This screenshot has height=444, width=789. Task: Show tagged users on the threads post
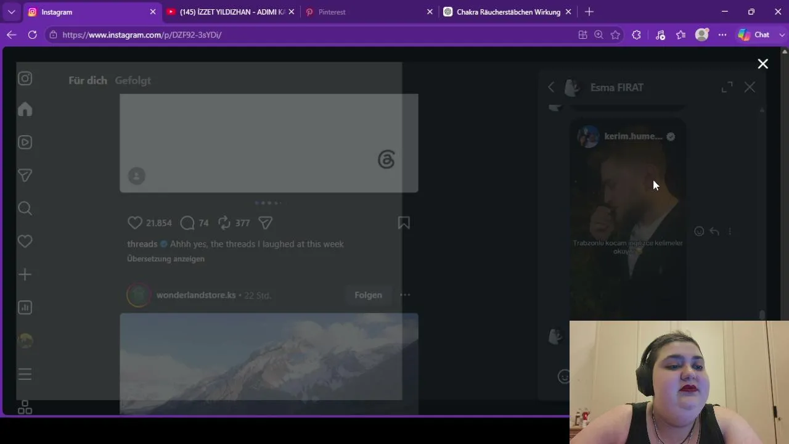tap(137, 176)
